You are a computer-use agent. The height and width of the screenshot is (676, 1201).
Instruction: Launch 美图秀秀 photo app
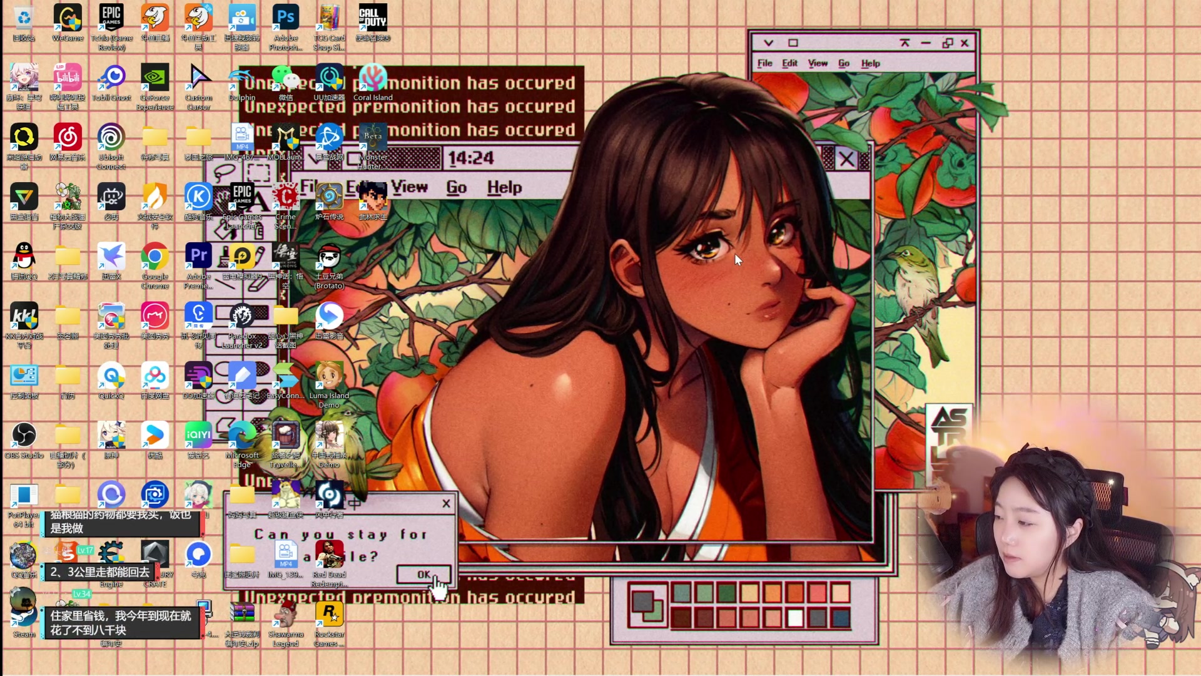pos(155,321)
